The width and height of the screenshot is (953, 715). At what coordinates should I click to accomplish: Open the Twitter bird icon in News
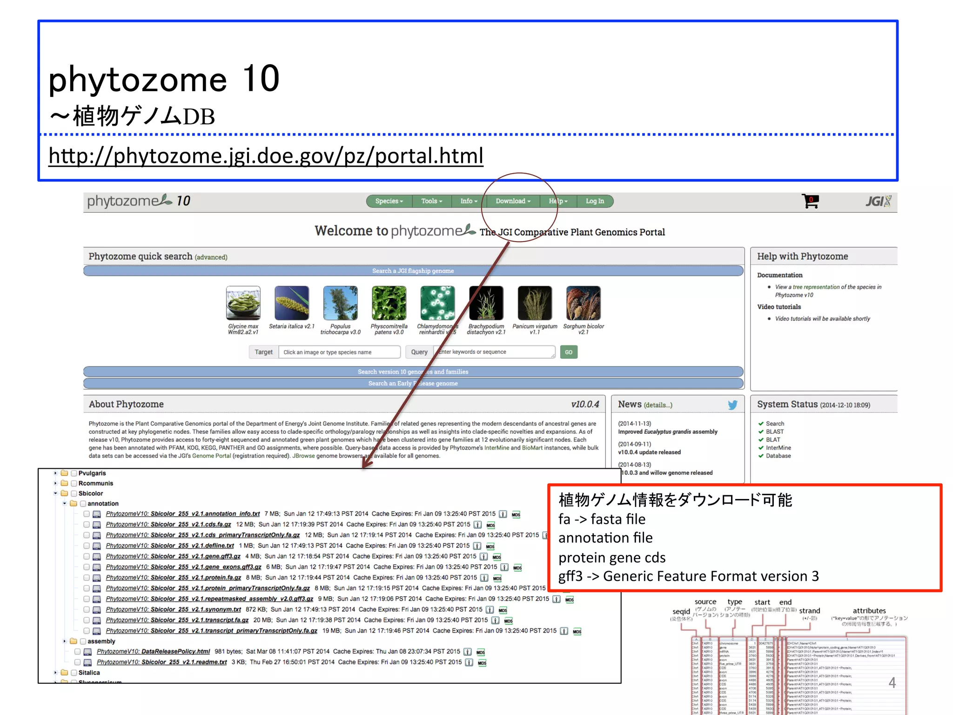pyautogui.click(x=732, y=405)
